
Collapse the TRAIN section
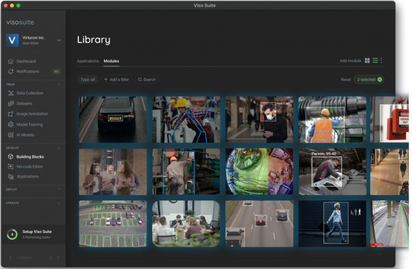[59, 84]
